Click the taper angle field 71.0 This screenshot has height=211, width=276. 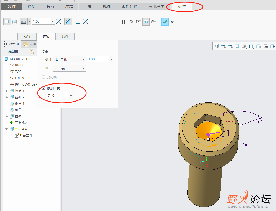(x=58, y=95)
